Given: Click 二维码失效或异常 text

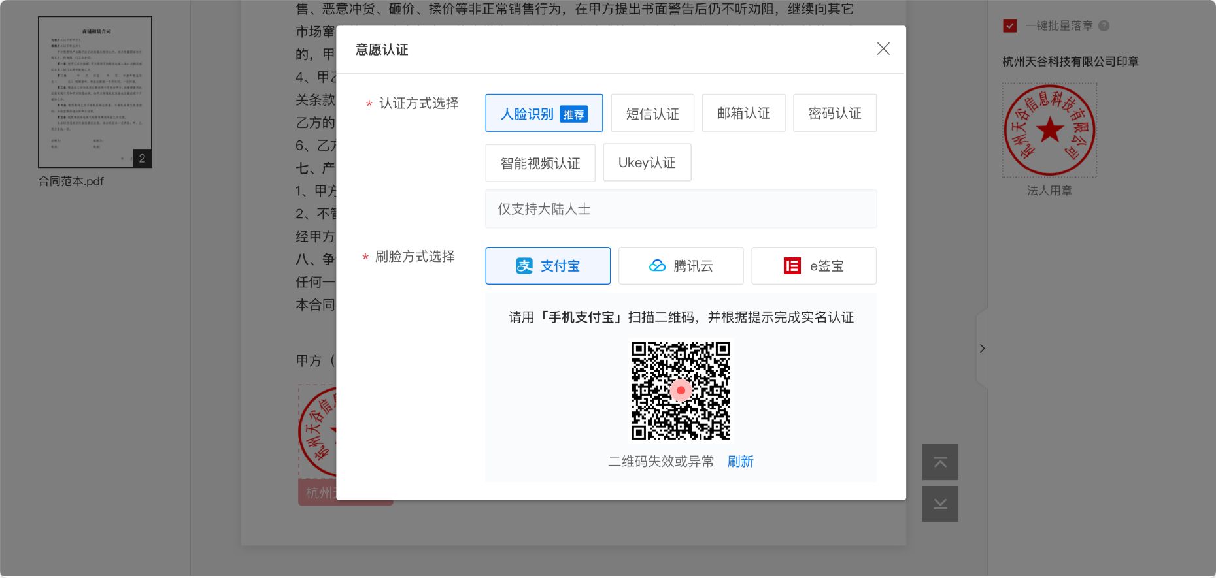Looking at the screenshot, I should (x=661, y=462).
